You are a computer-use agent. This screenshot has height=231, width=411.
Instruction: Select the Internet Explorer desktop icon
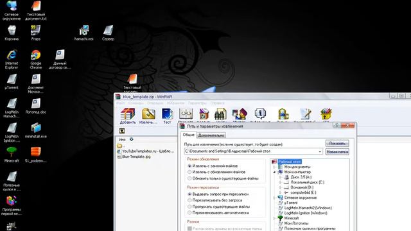12,59
